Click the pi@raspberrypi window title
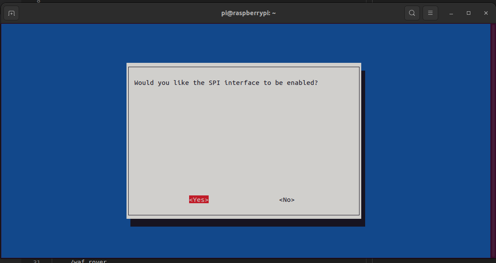Image resolution: width=496 pixels, height=263 pixels. click(x=248, y=13)
